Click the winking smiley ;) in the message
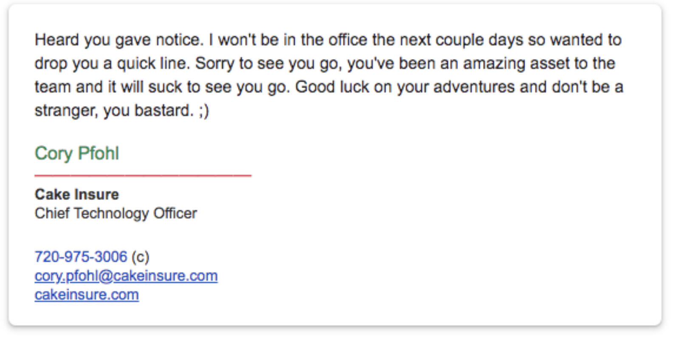The width and height of the screenshot is (673, 337). pyautogui.click(x=204, y=110)
